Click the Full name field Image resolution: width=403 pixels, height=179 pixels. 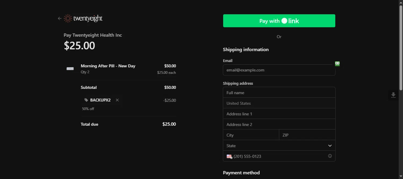(279, 93)
